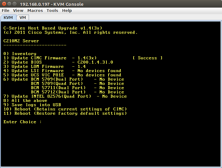The height and width of the screenshot is (168, 222).
Task: Click the 'BCM 57711(Dual Port)' line
Action: pos(77,88)
